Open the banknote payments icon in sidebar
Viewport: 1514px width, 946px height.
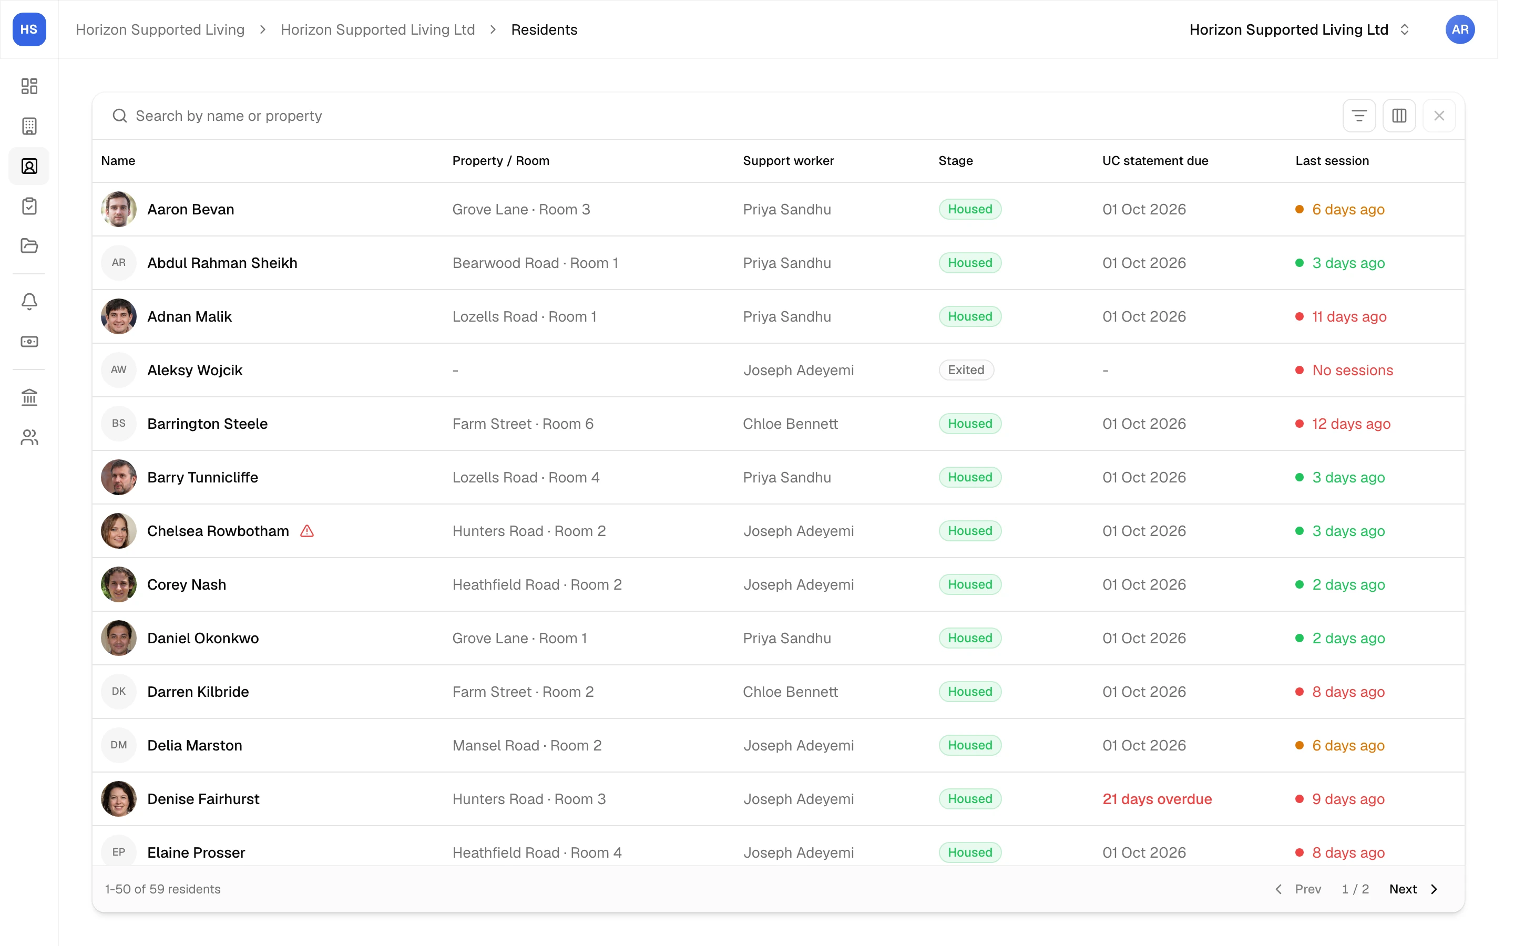click(29, 342)
